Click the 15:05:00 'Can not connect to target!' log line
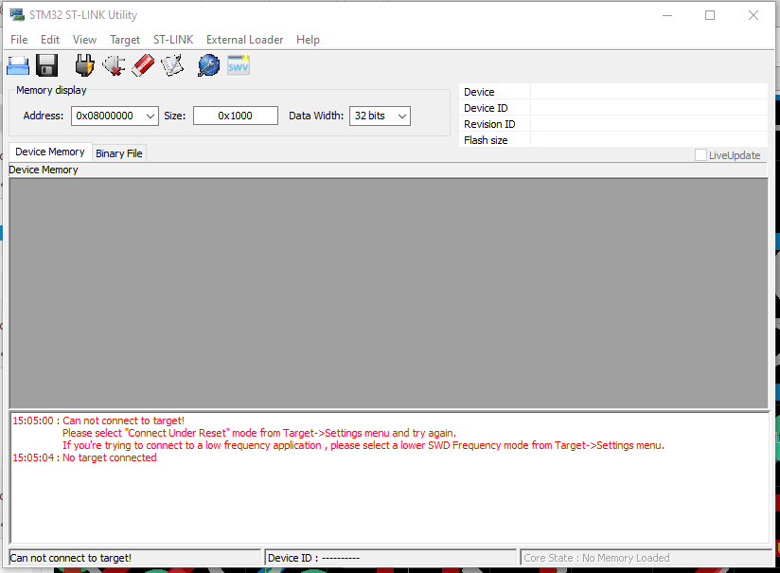The height and width of the screenshot is (573, 780). (x=98, y=421)
